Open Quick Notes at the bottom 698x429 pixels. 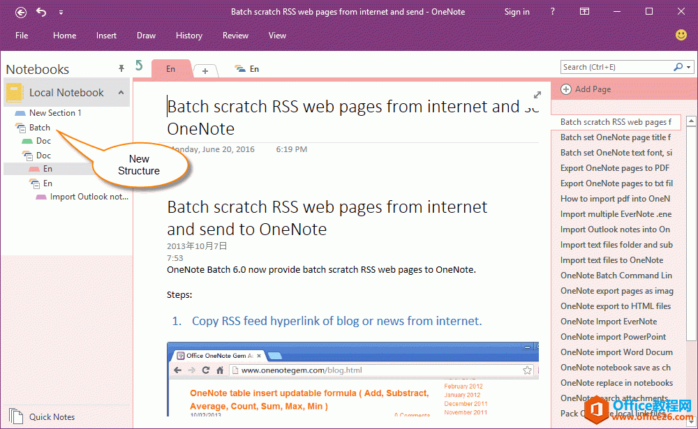pos(52,416)
